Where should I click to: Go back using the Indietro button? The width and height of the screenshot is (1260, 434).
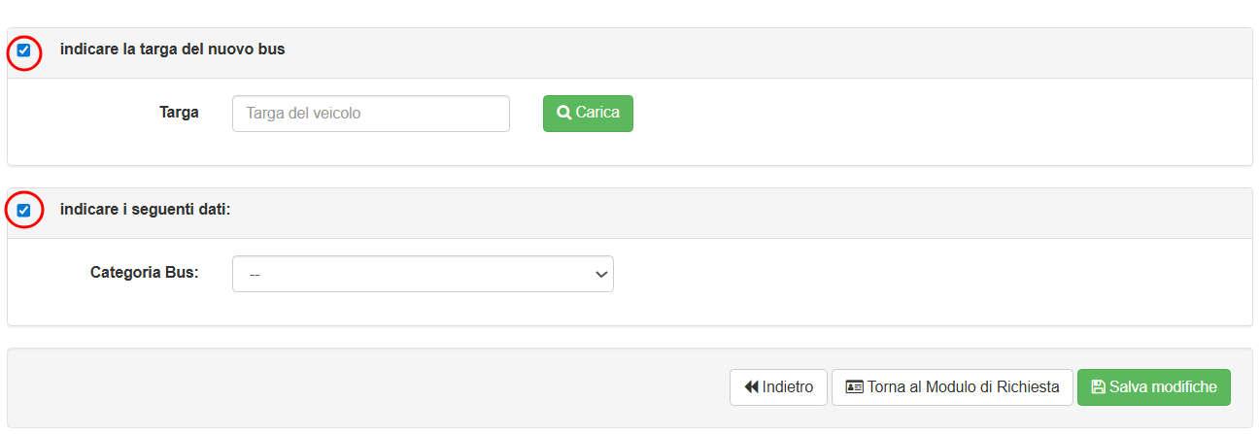pyautogui.click(x=778, y=387)
